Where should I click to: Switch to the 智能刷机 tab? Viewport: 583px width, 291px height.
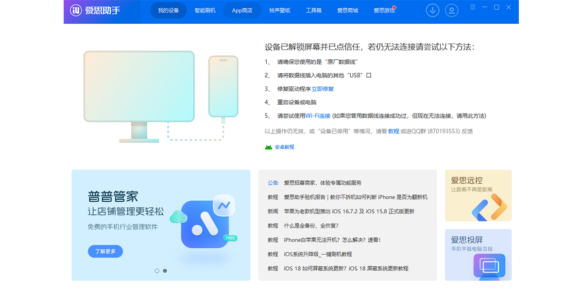pos(205,10)
